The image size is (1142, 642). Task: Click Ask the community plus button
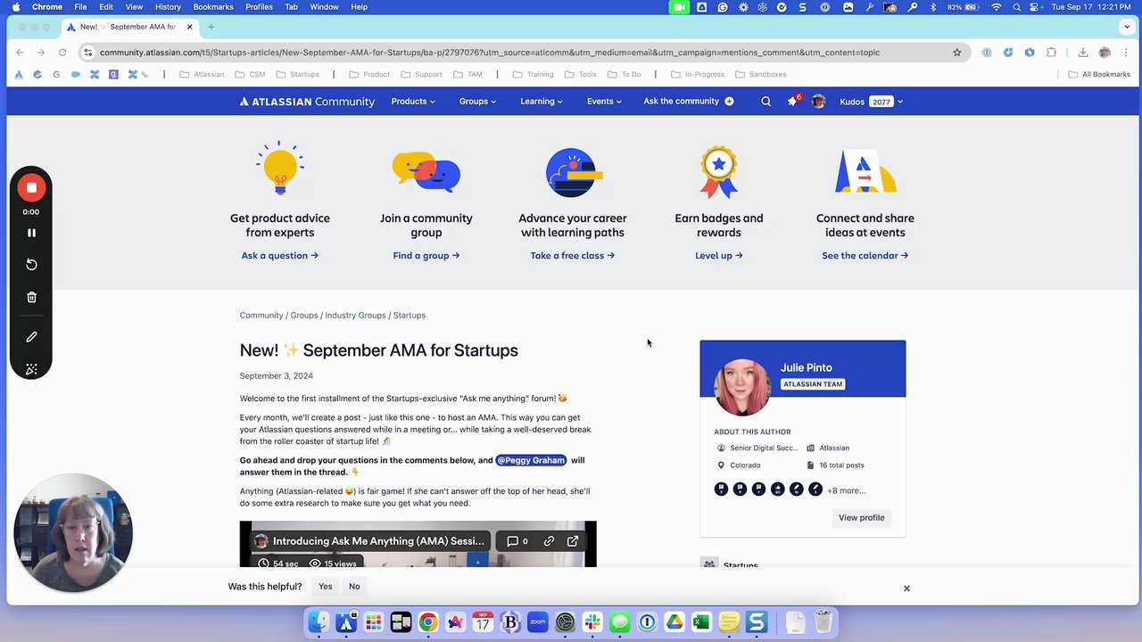[x=729, y=102]
